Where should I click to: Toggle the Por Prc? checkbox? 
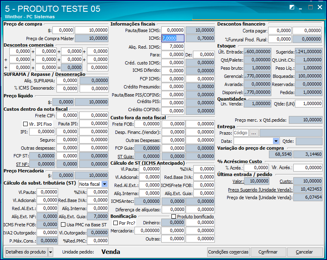[115, 223]
